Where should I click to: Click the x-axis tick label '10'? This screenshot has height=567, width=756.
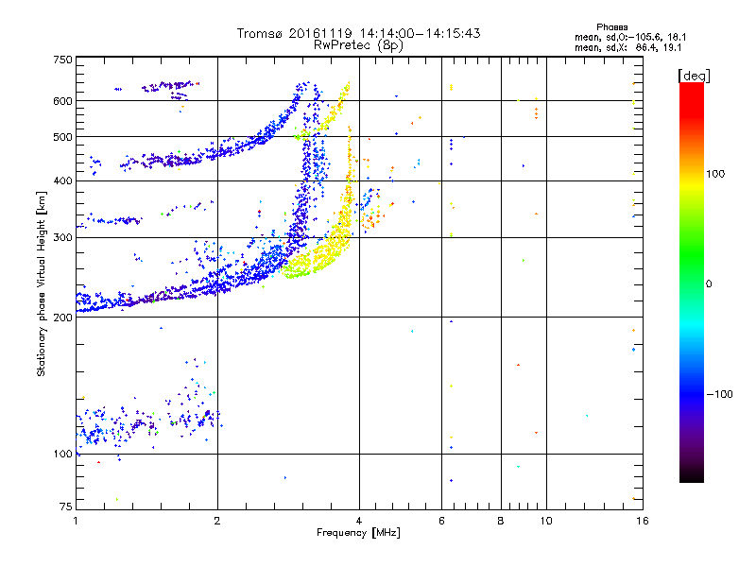click(x=546, y=521)
